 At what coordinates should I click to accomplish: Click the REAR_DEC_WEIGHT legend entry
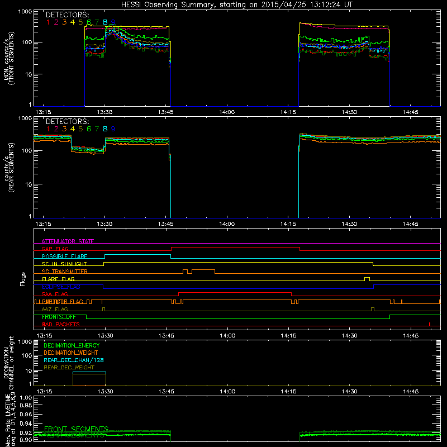[x=69, y=368]
